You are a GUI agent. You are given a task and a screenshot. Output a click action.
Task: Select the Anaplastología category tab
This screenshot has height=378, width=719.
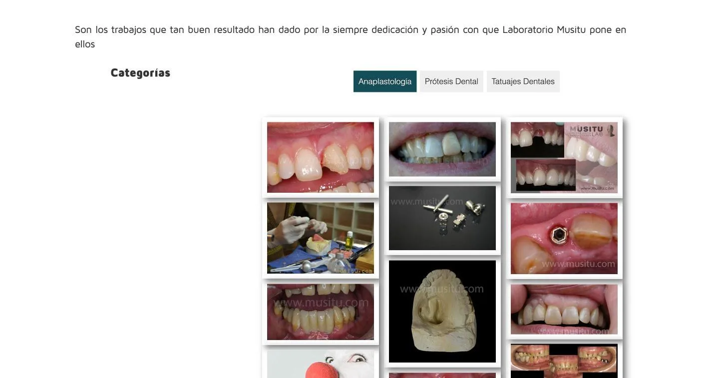tap(384, 81)
